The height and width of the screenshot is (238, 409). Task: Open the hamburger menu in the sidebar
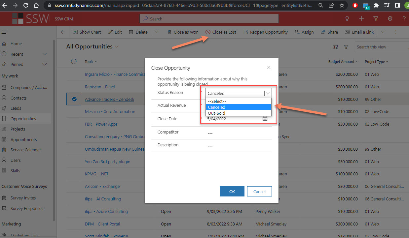pos(4,32)
